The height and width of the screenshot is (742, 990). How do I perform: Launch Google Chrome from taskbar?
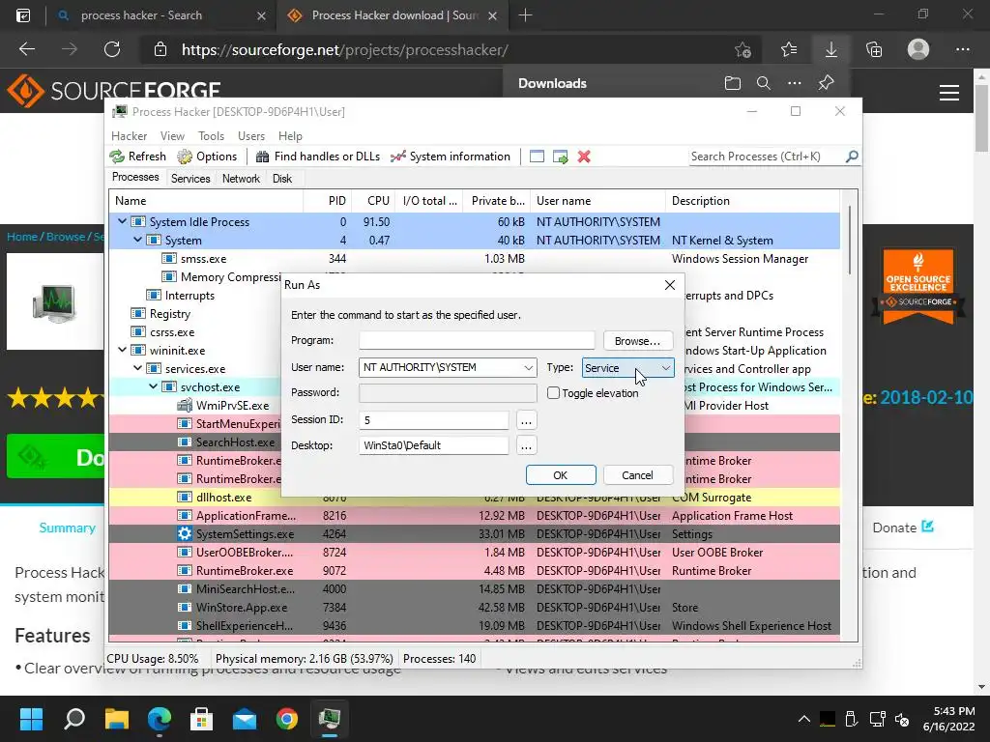(x=286, y=719)
